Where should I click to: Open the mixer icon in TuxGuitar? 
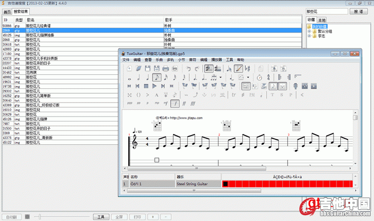point(305,86)
